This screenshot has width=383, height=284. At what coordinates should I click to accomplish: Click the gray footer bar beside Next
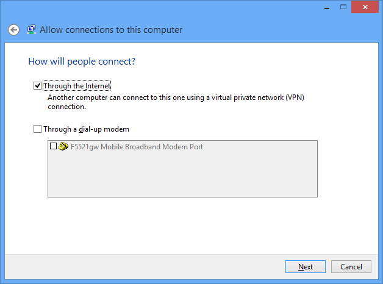click(145, 267)
